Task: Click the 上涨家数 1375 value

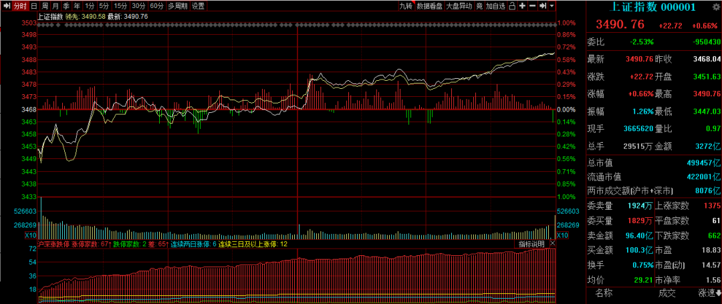Action: click(x=711, y=205)
